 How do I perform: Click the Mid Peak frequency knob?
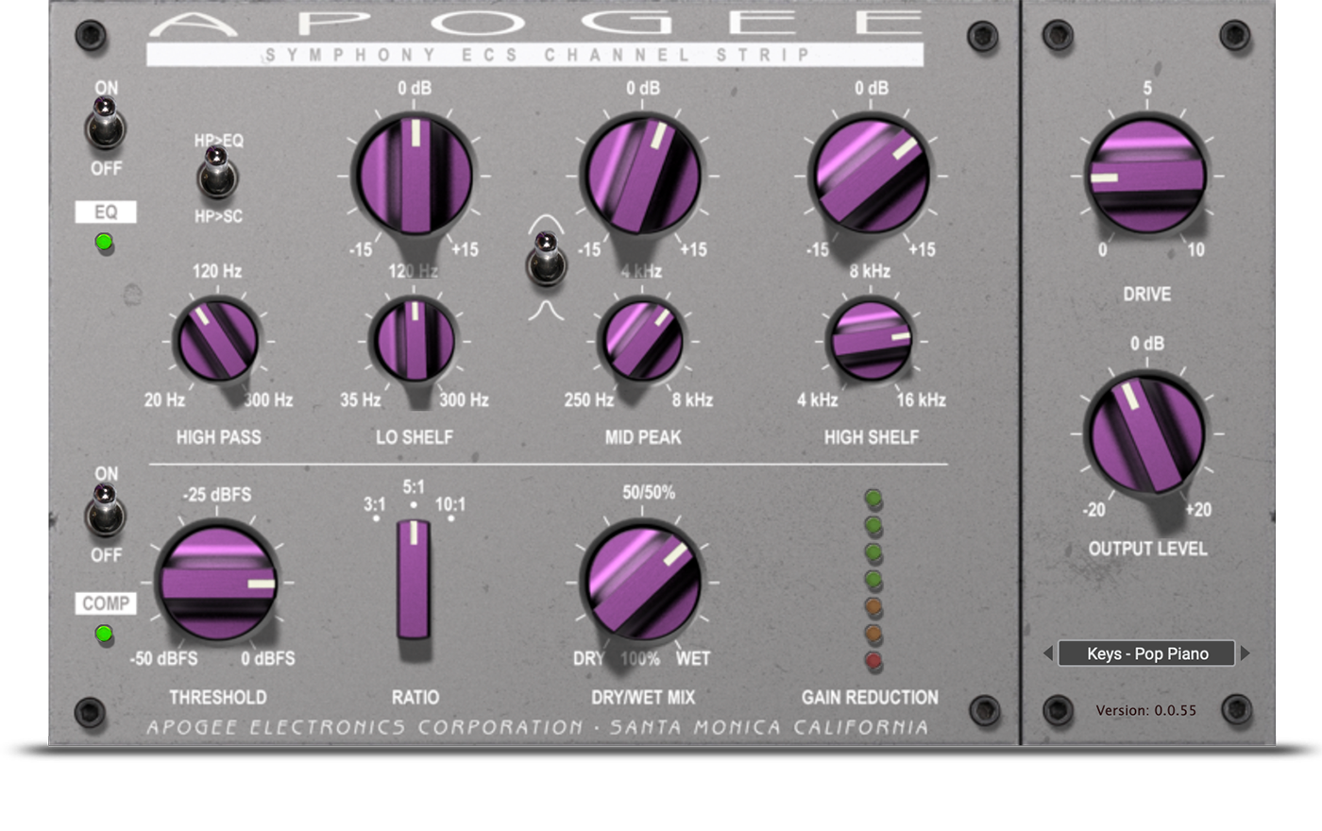click(642, 340)
